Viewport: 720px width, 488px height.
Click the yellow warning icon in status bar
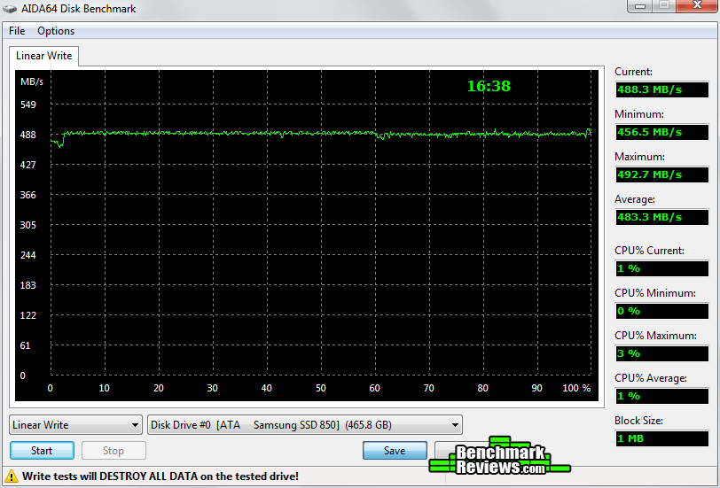[x=11, y=476]
